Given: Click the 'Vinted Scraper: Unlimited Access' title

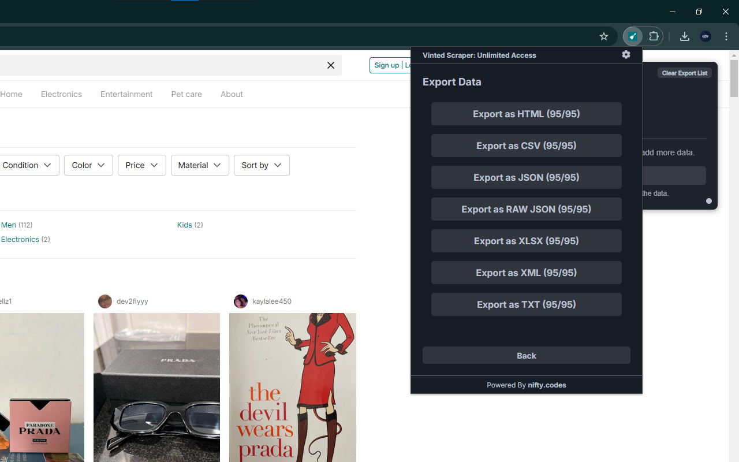Looking at the screenshot, I should (x=479, y=55).
